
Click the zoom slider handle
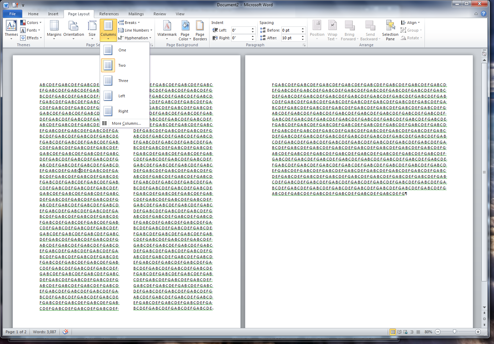click(x=454, y=332)
